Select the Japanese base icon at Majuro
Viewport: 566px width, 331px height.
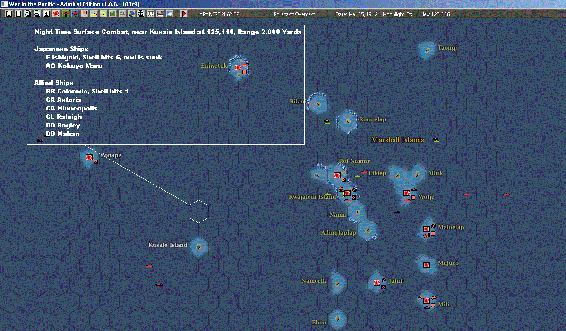427,264
